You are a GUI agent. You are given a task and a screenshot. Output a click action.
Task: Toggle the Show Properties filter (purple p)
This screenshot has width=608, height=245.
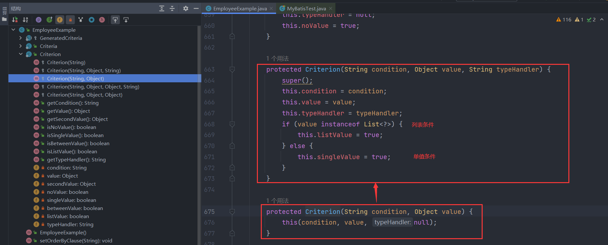[x=39, y=20]
